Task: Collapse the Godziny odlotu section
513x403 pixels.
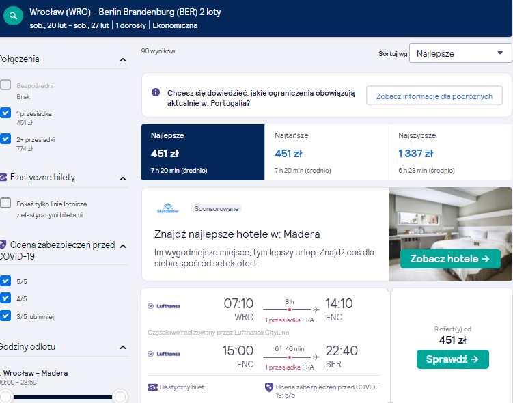Action: pyautogui.click(x=123, y=347)
